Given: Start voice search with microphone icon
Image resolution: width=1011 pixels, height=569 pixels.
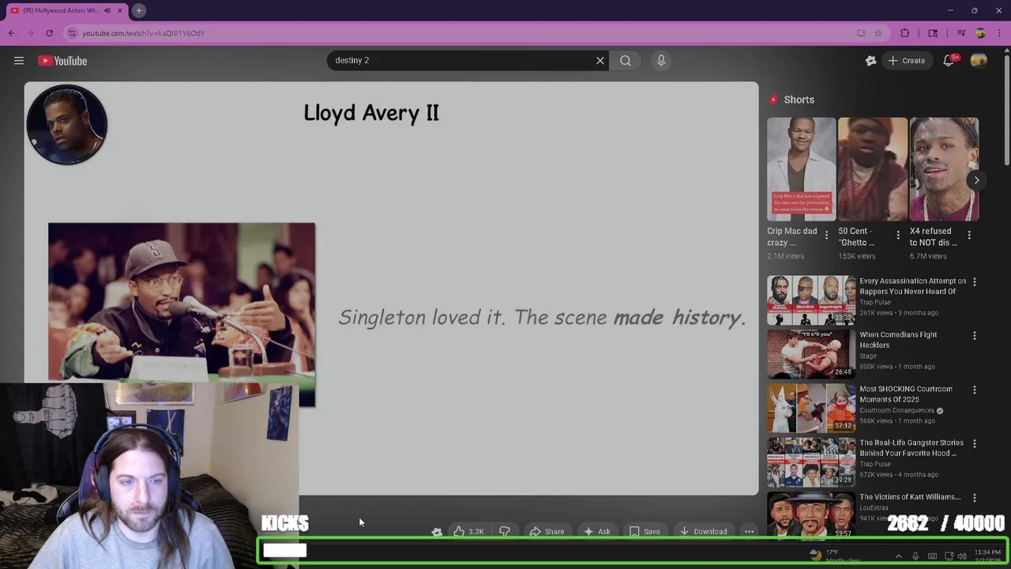Looking at the screenshot, I should 661,60.
